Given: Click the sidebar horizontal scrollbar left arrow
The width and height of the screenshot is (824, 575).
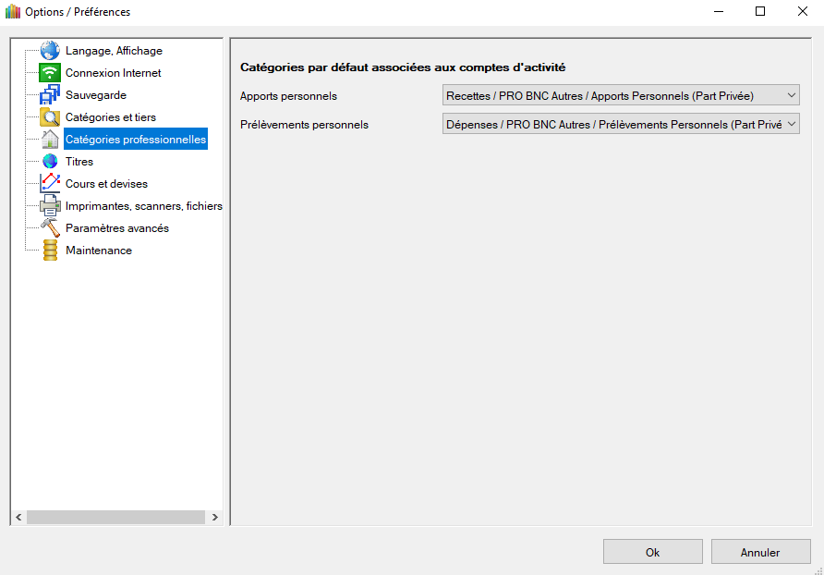Looking at the screenshot, I should point(18,518).
